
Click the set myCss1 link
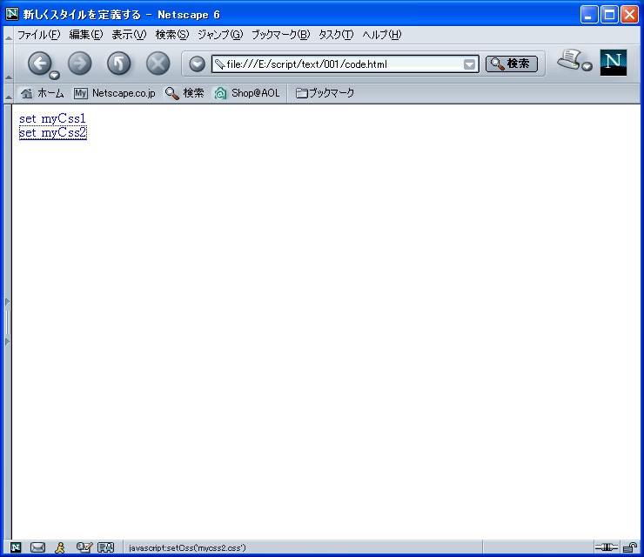tap(52, 118)
